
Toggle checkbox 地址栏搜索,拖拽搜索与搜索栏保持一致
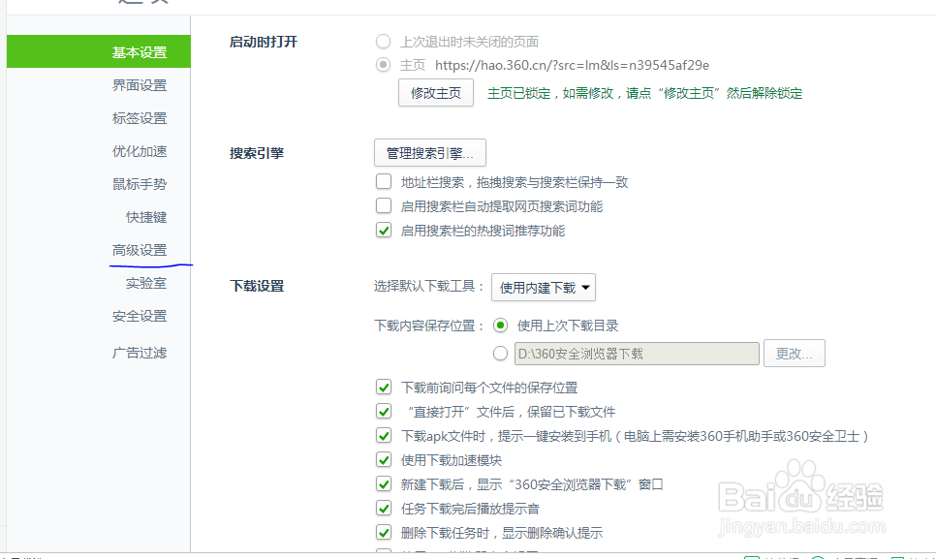[x=384, y=181]
